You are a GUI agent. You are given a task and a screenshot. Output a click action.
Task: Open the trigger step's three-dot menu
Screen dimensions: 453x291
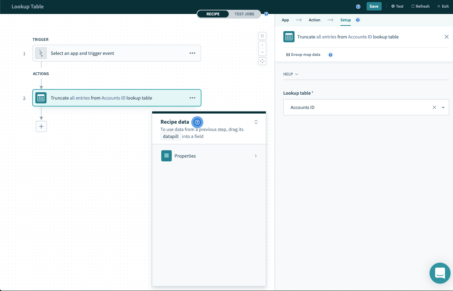(192, 53)
